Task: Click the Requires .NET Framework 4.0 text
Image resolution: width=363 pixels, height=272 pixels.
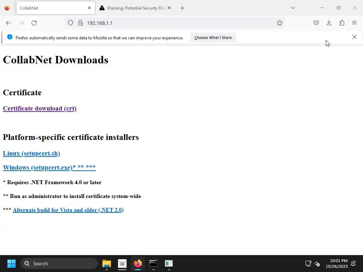Action: point(52,182)
